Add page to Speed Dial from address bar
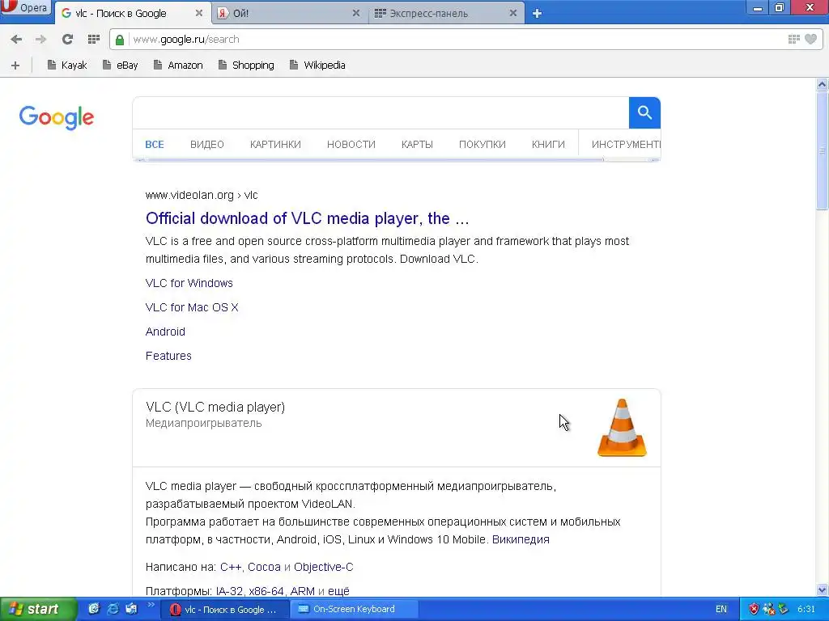Screen dimensions: 829x621 [793, 39]
